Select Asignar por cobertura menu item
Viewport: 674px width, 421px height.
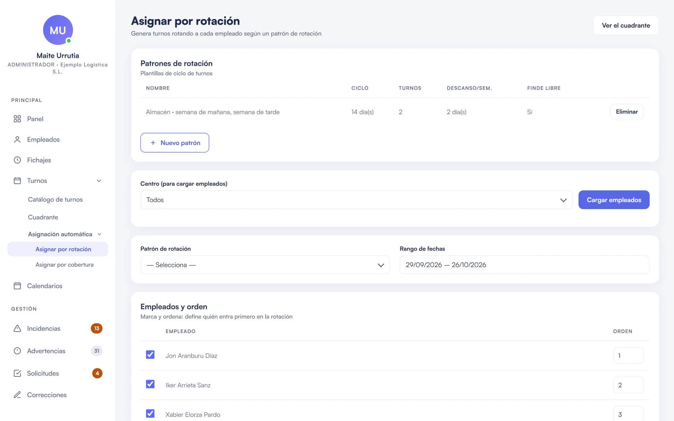click(65, 265)
